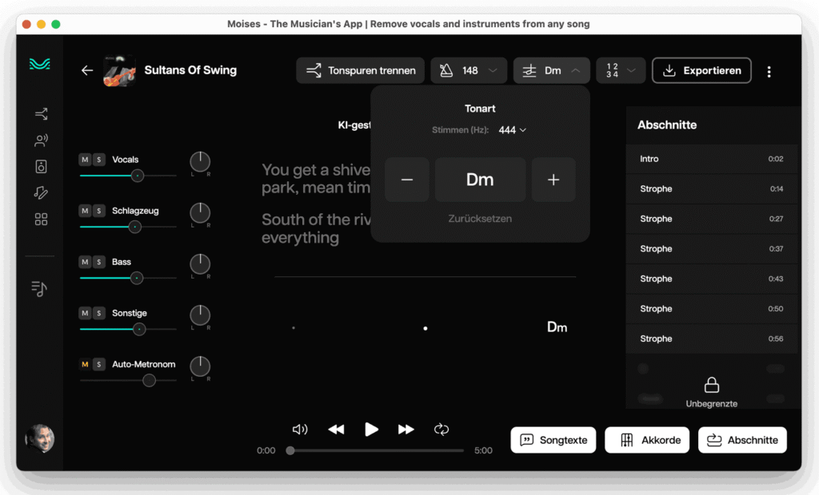
Task: Solo the Schlagzeug track
Action: (x=98, y=211)
